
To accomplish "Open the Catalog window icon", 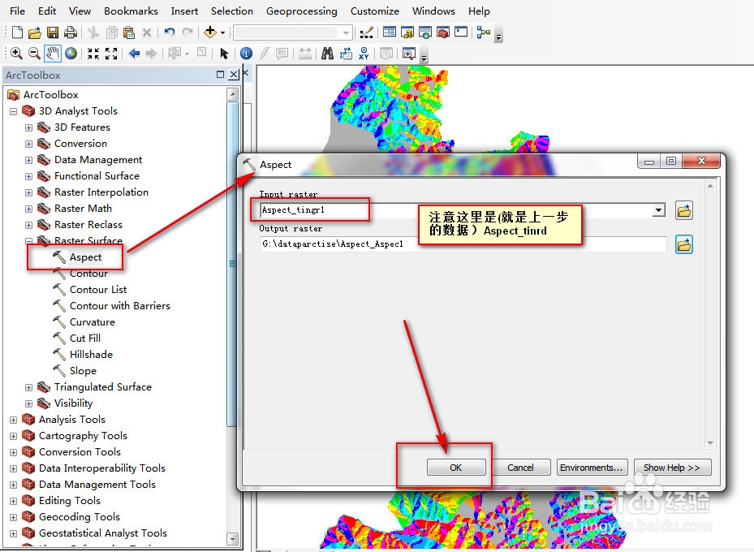I will coord(407,32).
